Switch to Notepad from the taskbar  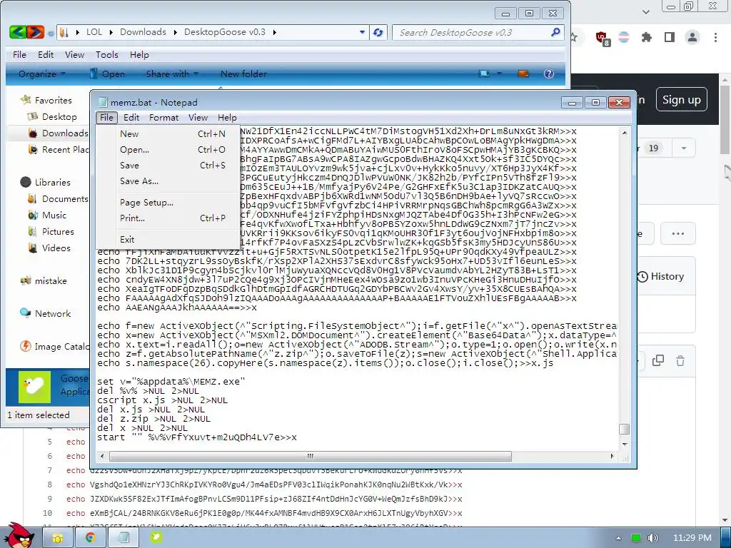tap(123, 538)
